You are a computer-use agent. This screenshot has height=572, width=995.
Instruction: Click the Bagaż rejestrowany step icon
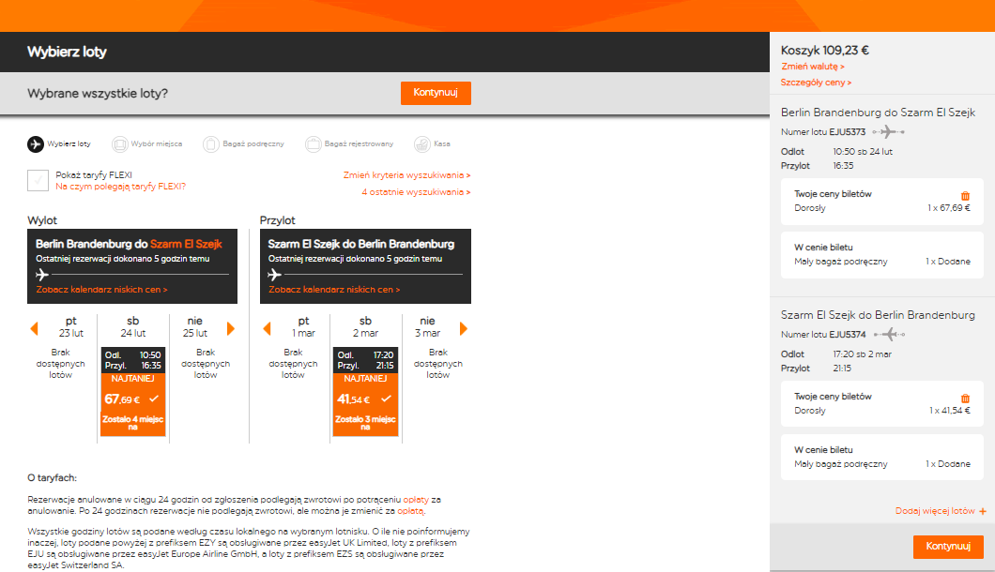313,144
